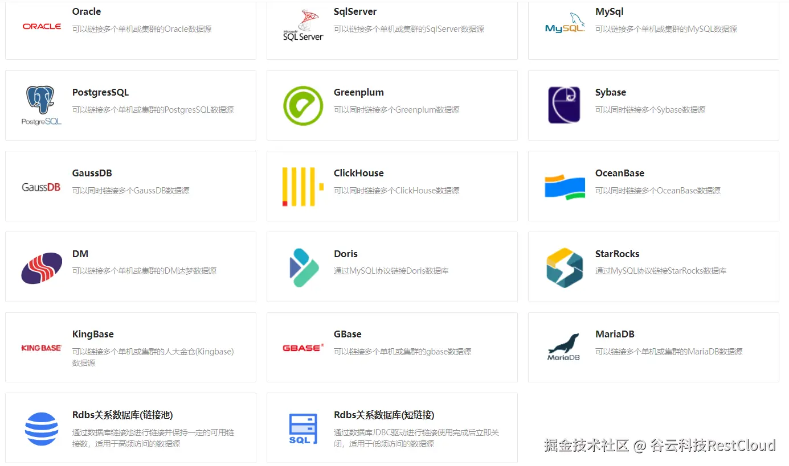Viewport: 789px width, 466px height.
Task: Select the PostgresSQL elephant icon
Action: (40, 105)
